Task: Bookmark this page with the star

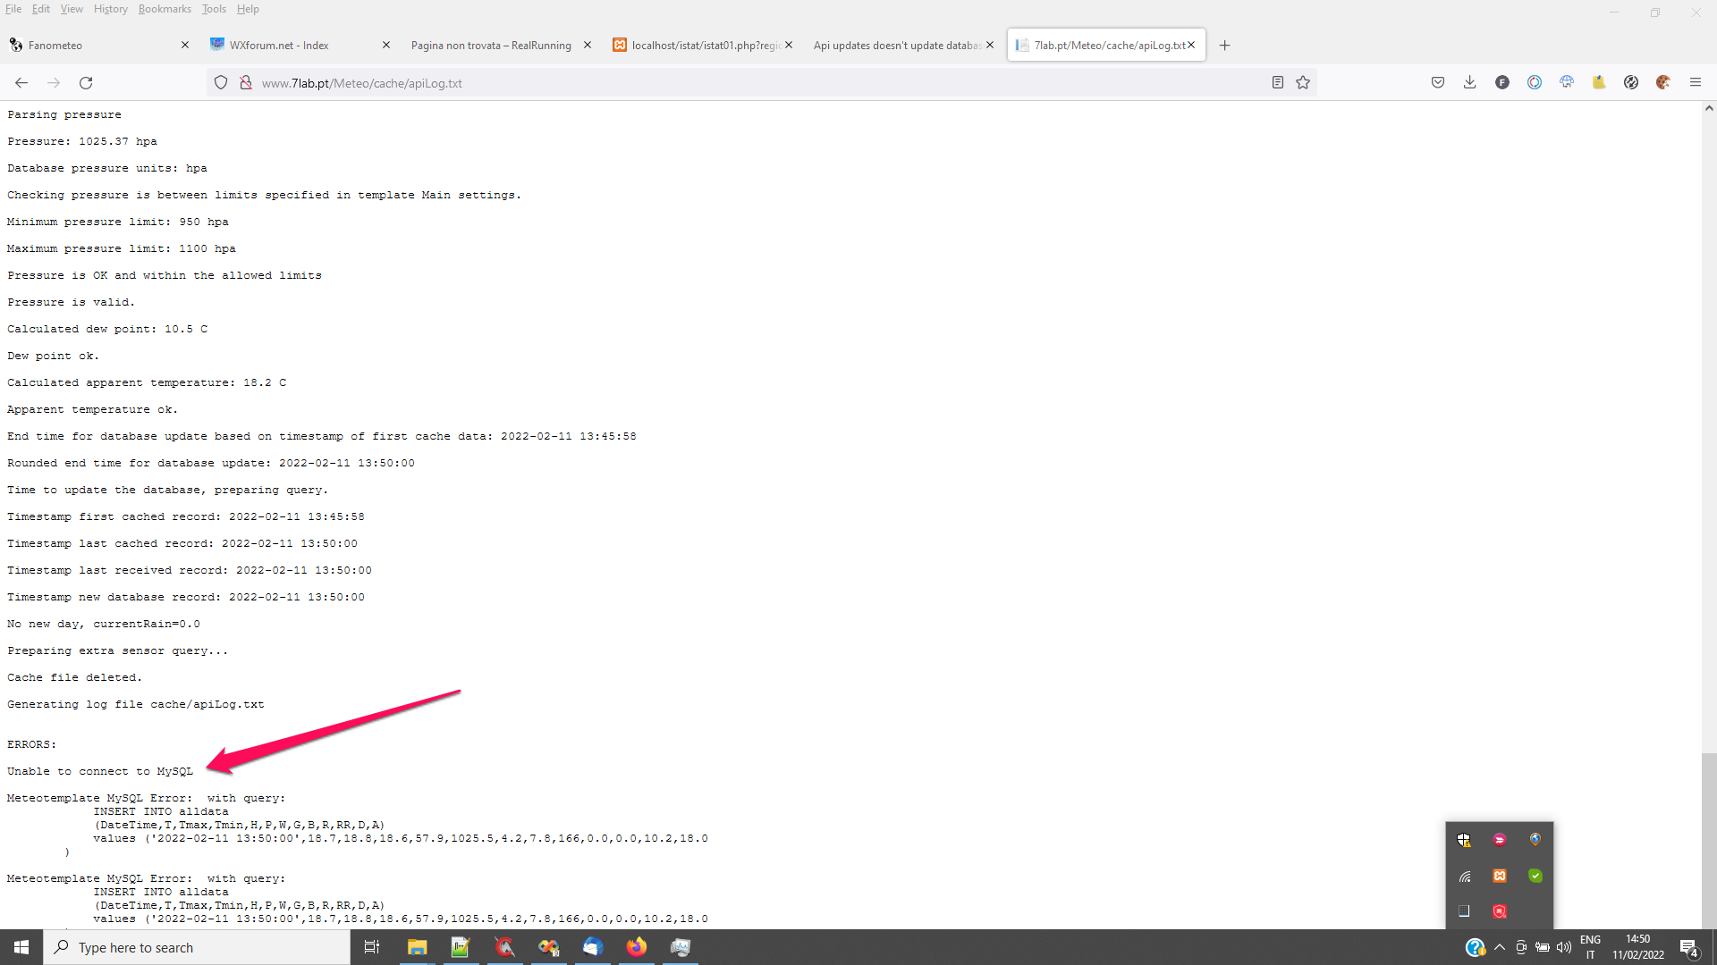Action: coord(1303,83)
